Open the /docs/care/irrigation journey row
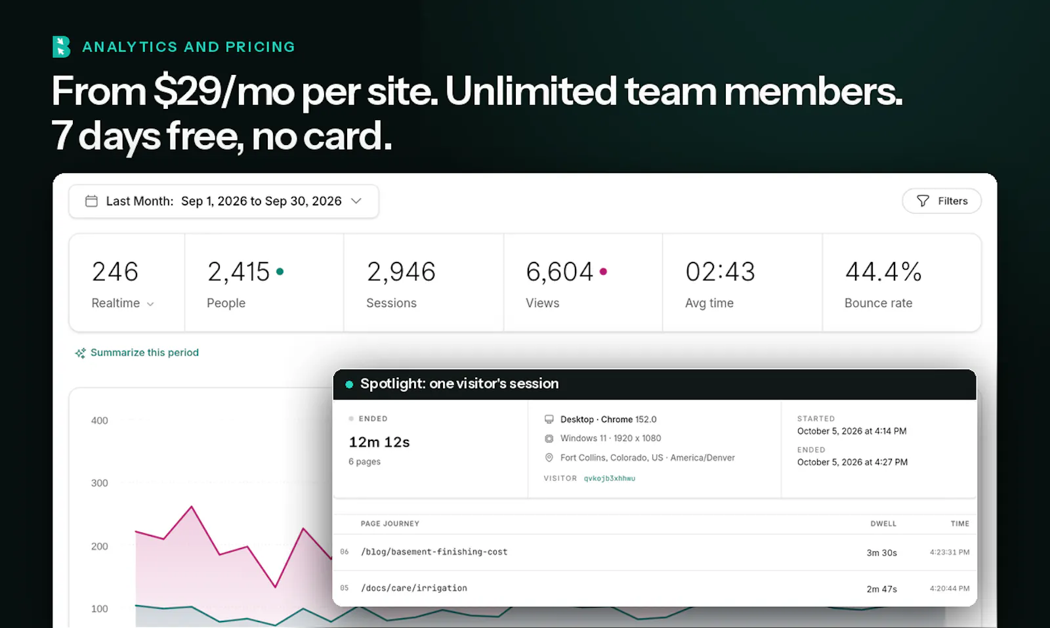 point(654,588)
